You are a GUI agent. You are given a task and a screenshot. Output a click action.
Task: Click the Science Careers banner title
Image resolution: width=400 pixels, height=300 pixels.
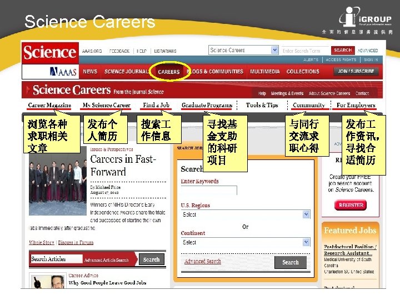click(72, 90)
